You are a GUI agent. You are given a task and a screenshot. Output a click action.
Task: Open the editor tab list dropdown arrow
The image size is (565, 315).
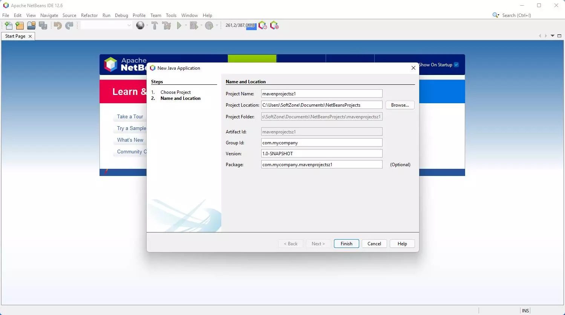[x=552, y=36]
